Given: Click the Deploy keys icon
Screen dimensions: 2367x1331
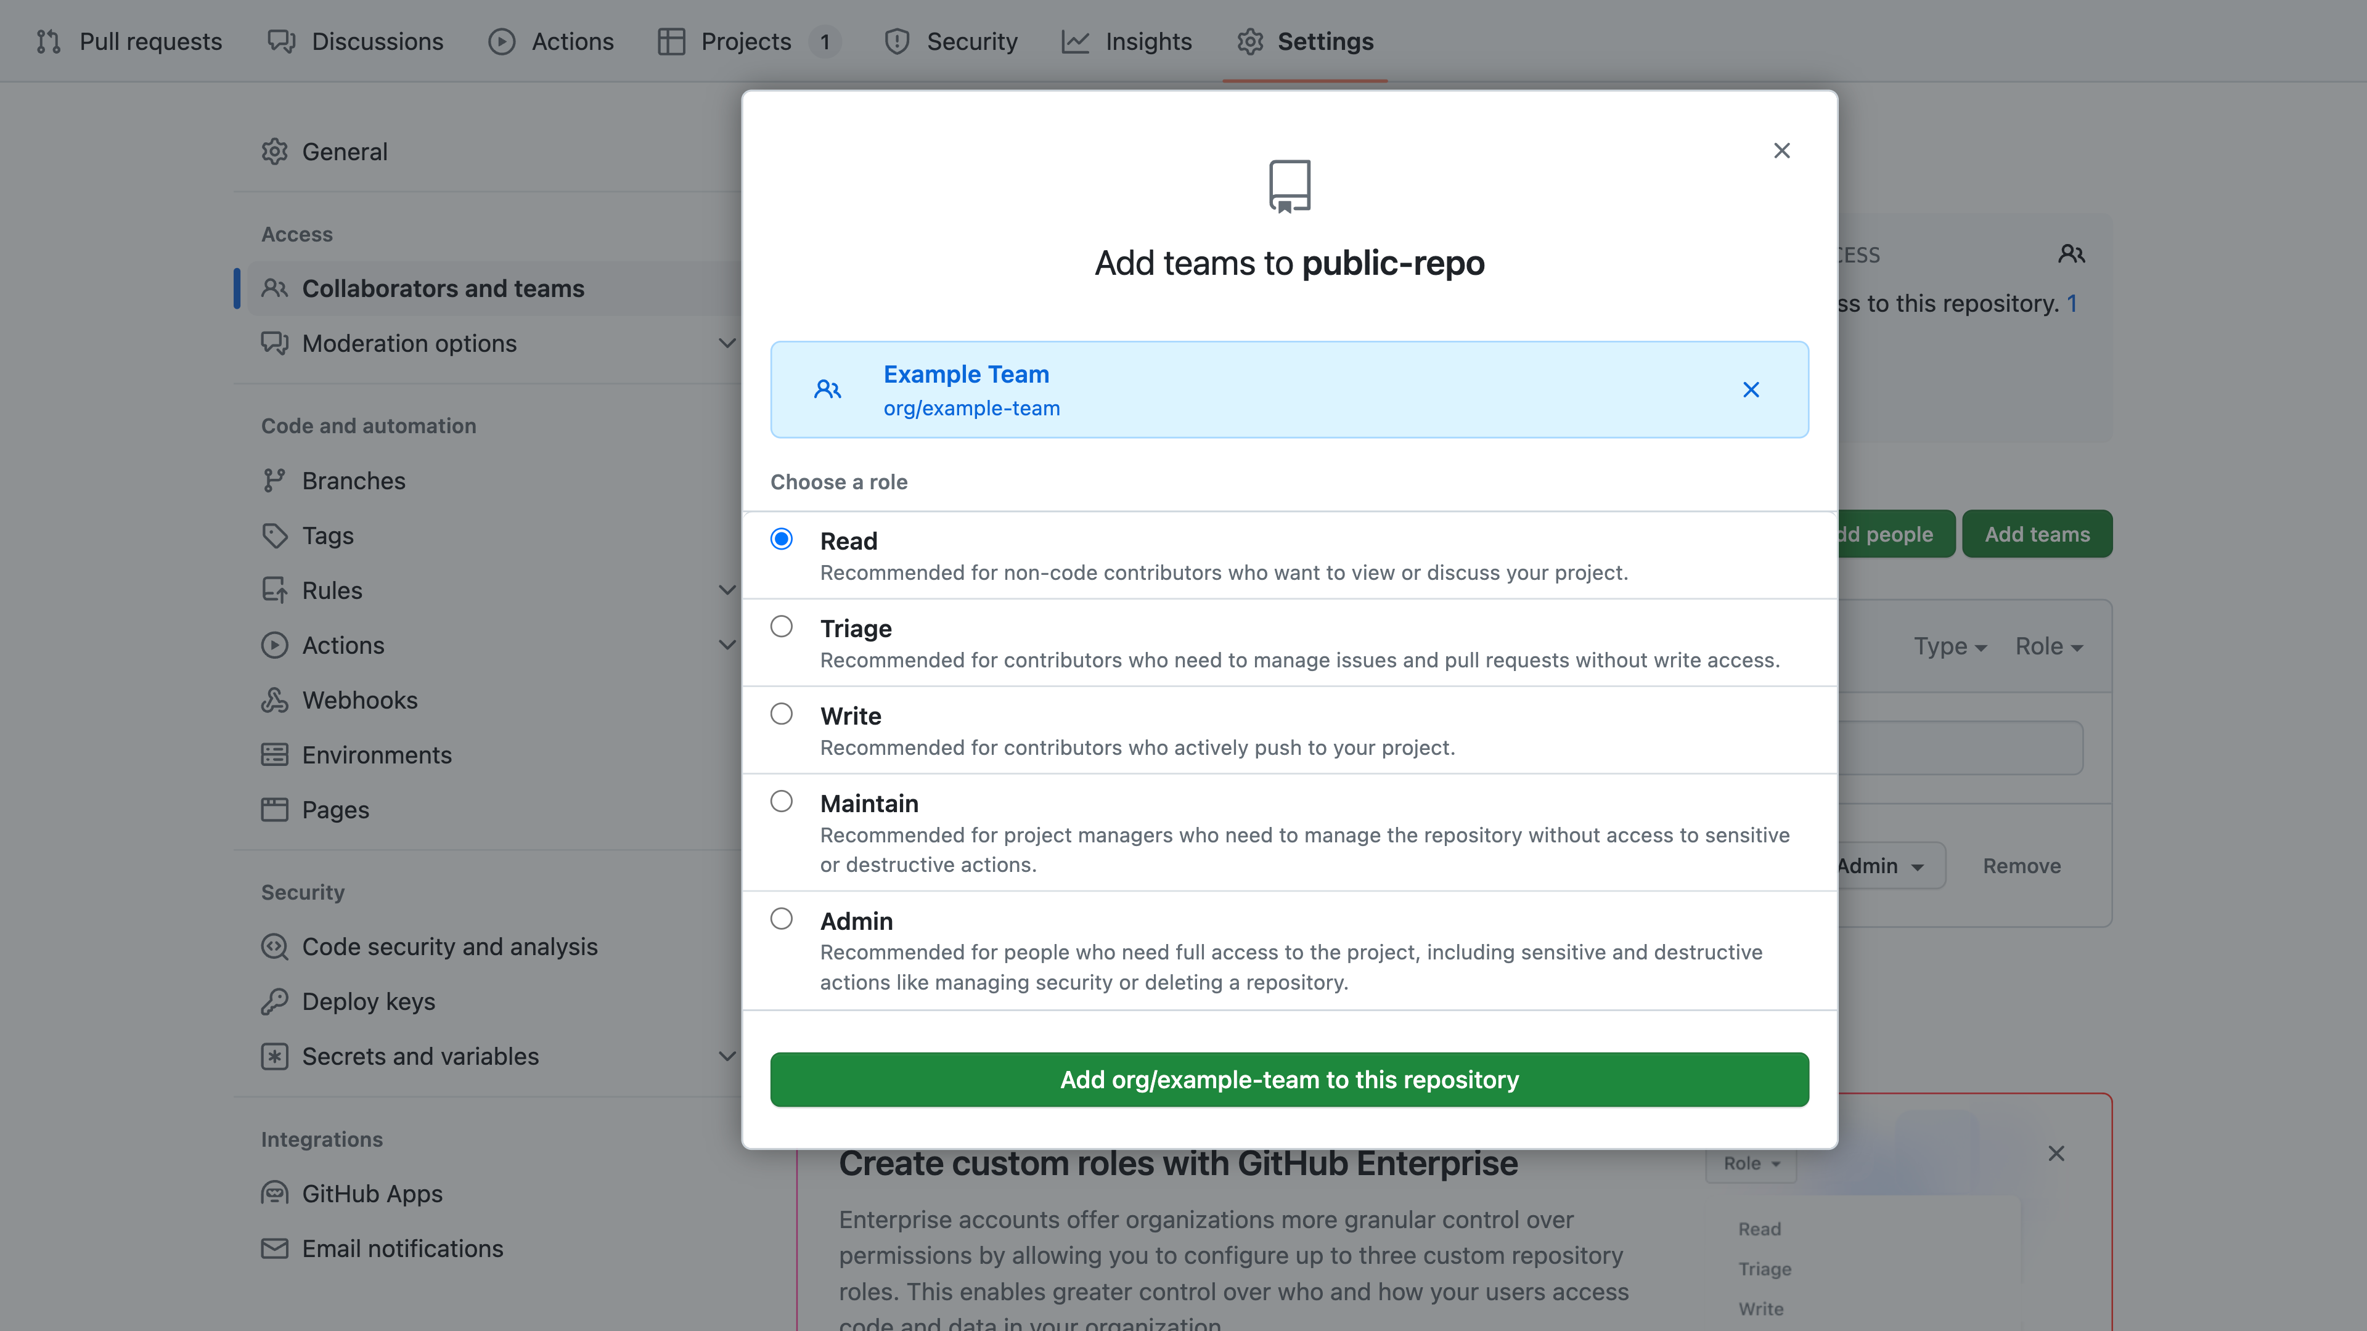Looking at the screenshot, I should point(276,1001).
